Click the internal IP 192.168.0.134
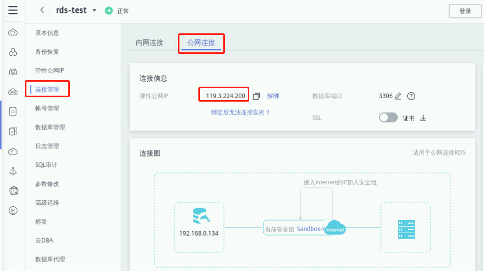 (x=199, y=233)
